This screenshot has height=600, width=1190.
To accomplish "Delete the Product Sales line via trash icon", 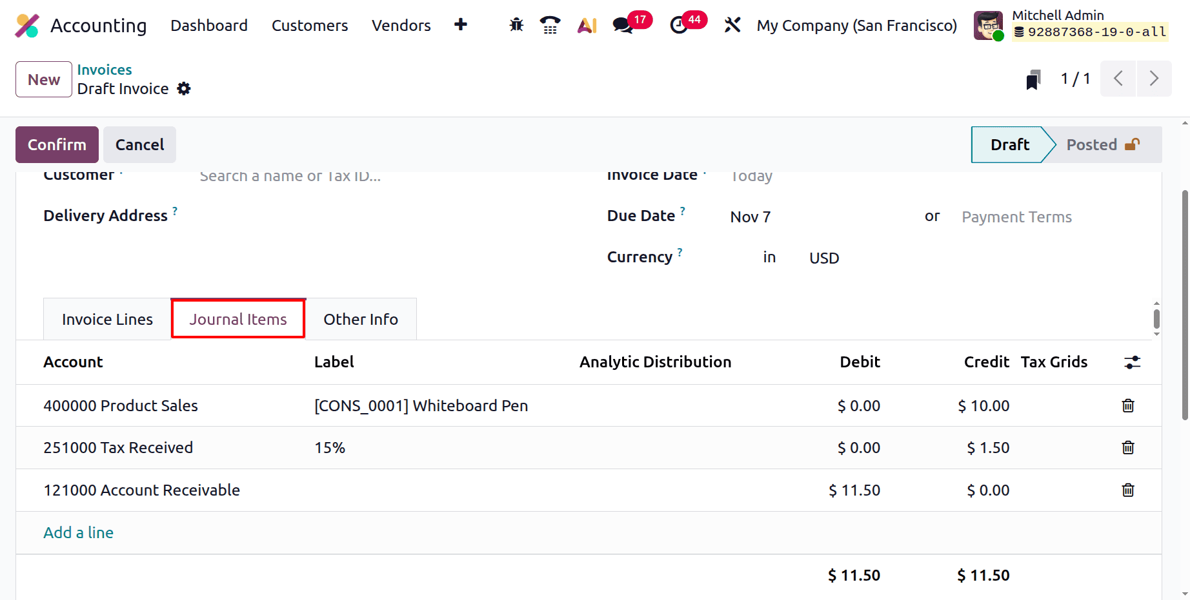I will coord(1127,405).
